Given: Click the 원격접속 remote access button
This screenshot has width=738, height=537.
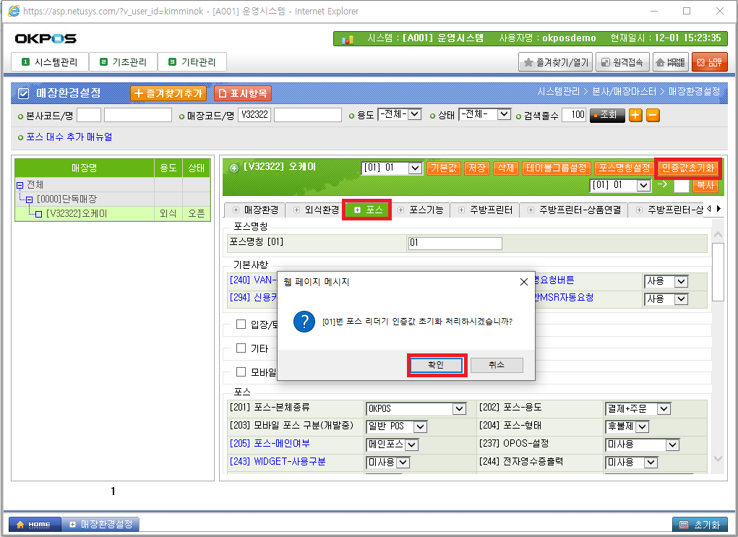Looking at the screenshot, I should tap(622, 62).
